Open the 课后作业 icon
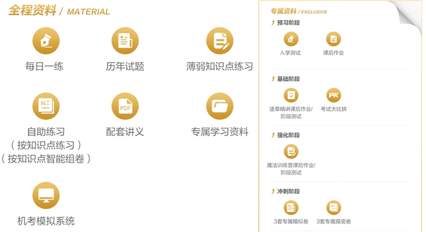This screenshot has width=426, height=232. [333, 39]
